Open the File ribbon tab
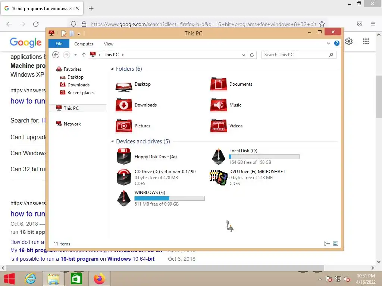382x286 pixels. coord(59,44)
